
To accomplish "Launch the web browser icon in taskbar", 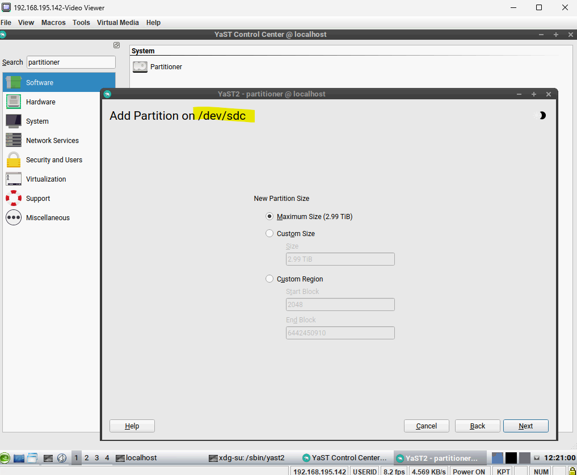I will 62,458.
